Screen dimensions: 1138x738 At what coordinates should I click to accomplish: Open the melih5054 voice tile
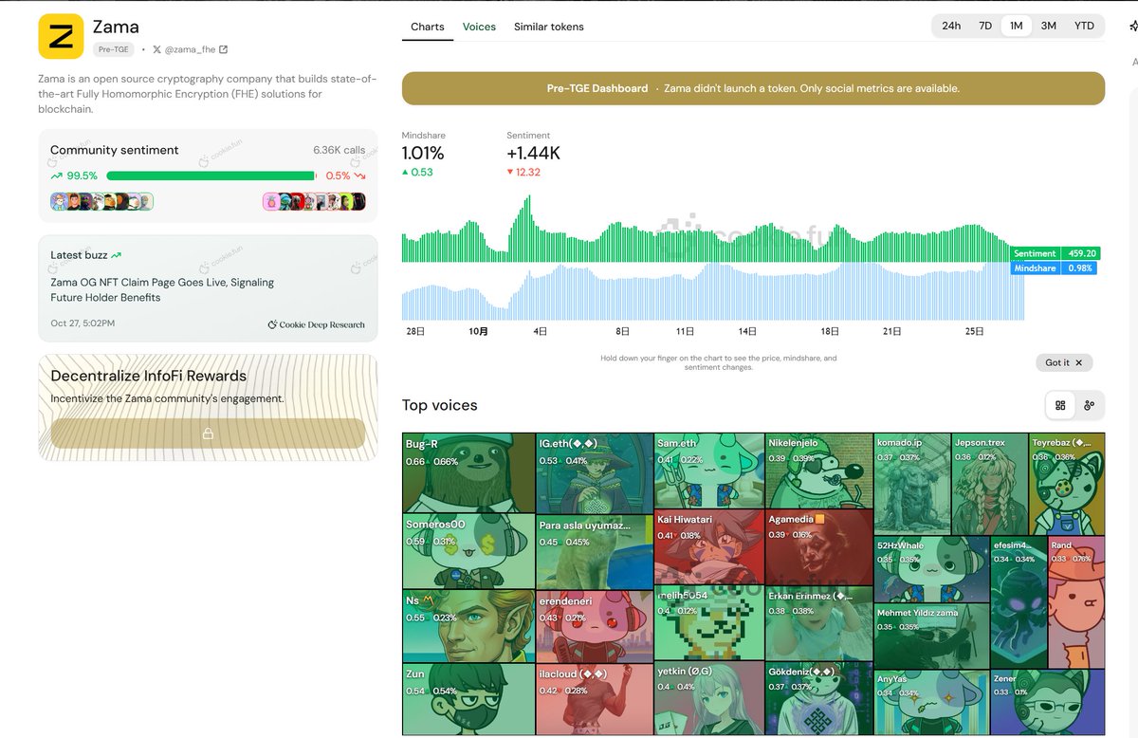tap(709, 623)
